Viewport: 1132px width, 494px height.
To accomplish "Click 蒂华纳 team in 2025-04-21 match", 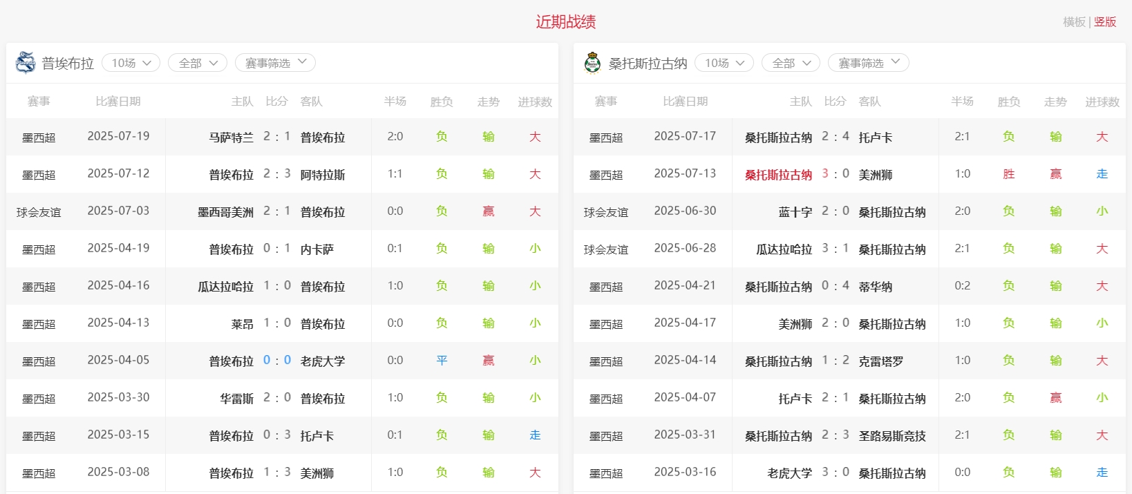I will [x=875, y=287].
